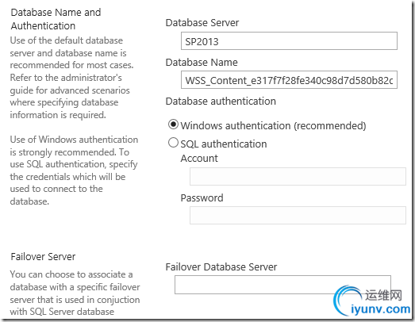The image size is (415, 322).
Task: Click the empty Account text box
Action: 298,176
